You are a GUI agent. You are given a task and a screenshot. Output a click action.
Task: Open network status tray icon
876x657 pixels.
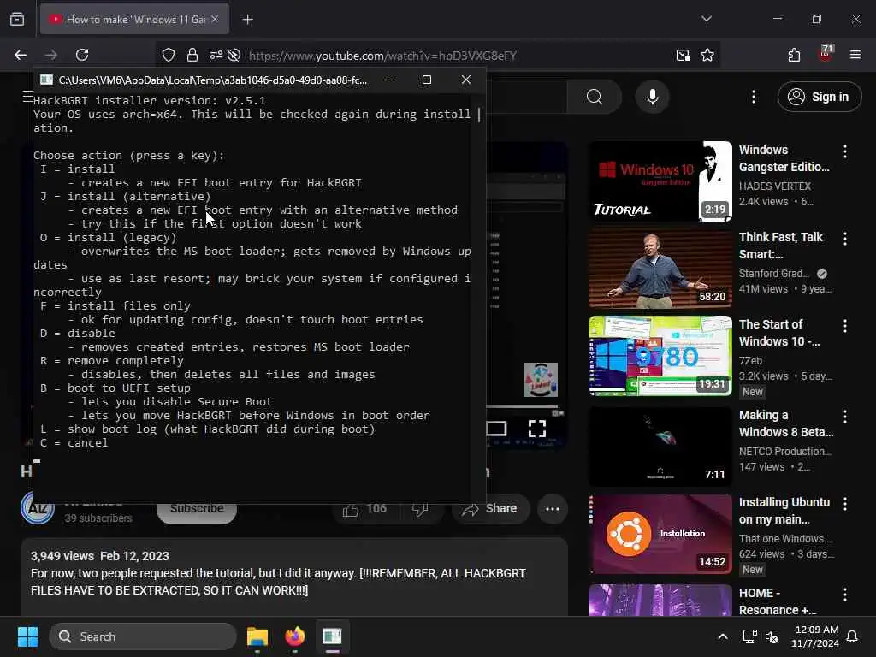749,636
